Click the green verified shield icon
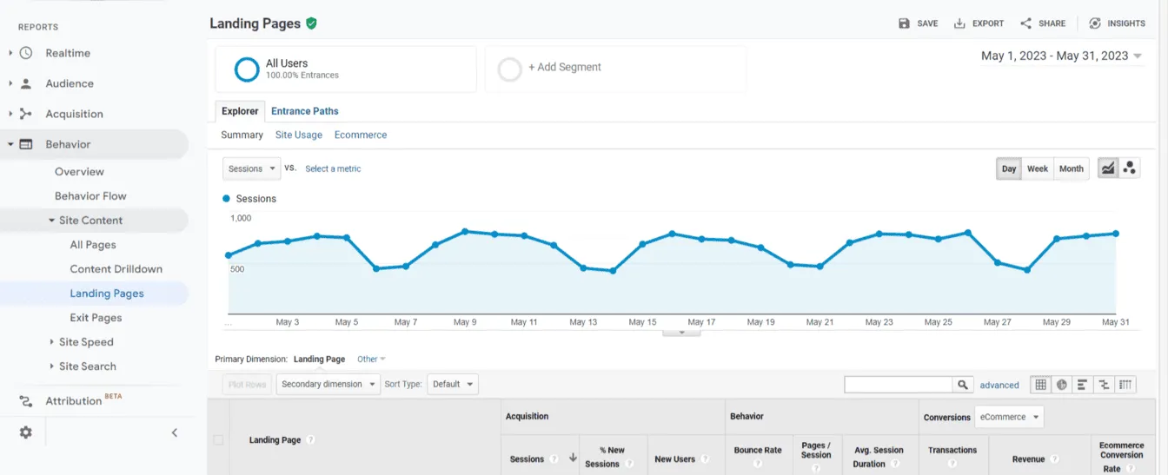The width and height of the screenshot is (1168, 475). pyautogui.click(x=311, y=23)
